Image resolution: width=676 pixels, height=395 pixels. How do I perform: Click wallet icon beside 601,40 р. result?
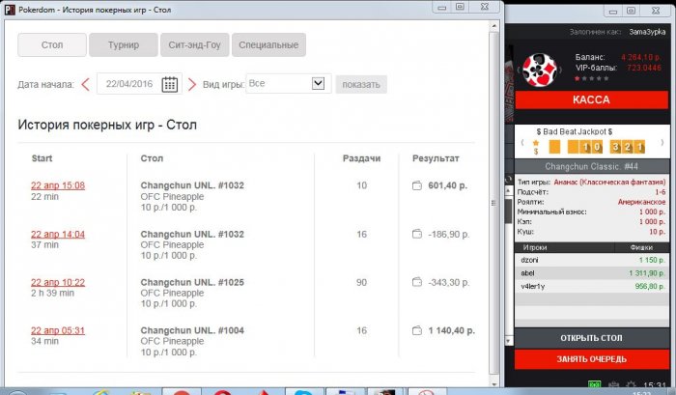pyautogui.click(x=417, y=185)
